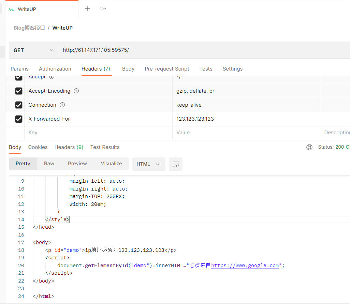Open the Tests tab
The height and width of the screenshot is (304, 350).
tap(206, 69)
